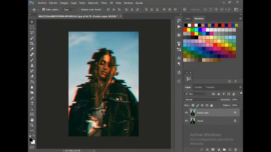Select the Eyedropper tool

tap(32, 49)
